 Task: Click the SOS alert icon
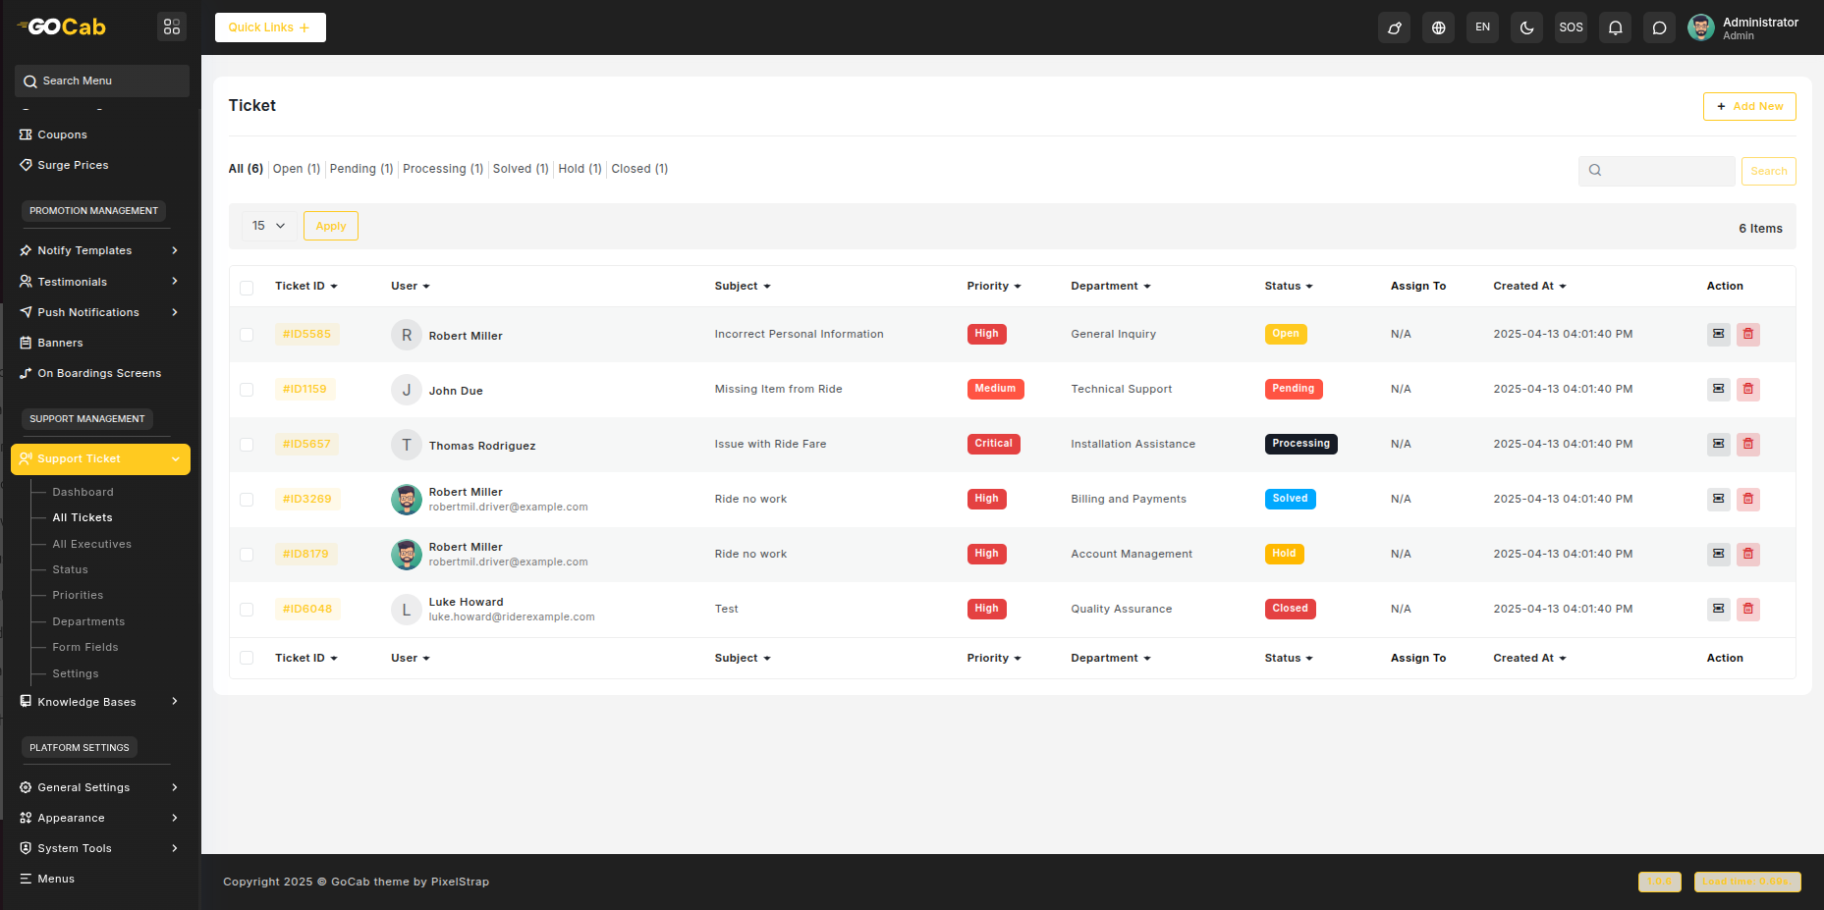pyautogui.click(x=1571, y=27)
